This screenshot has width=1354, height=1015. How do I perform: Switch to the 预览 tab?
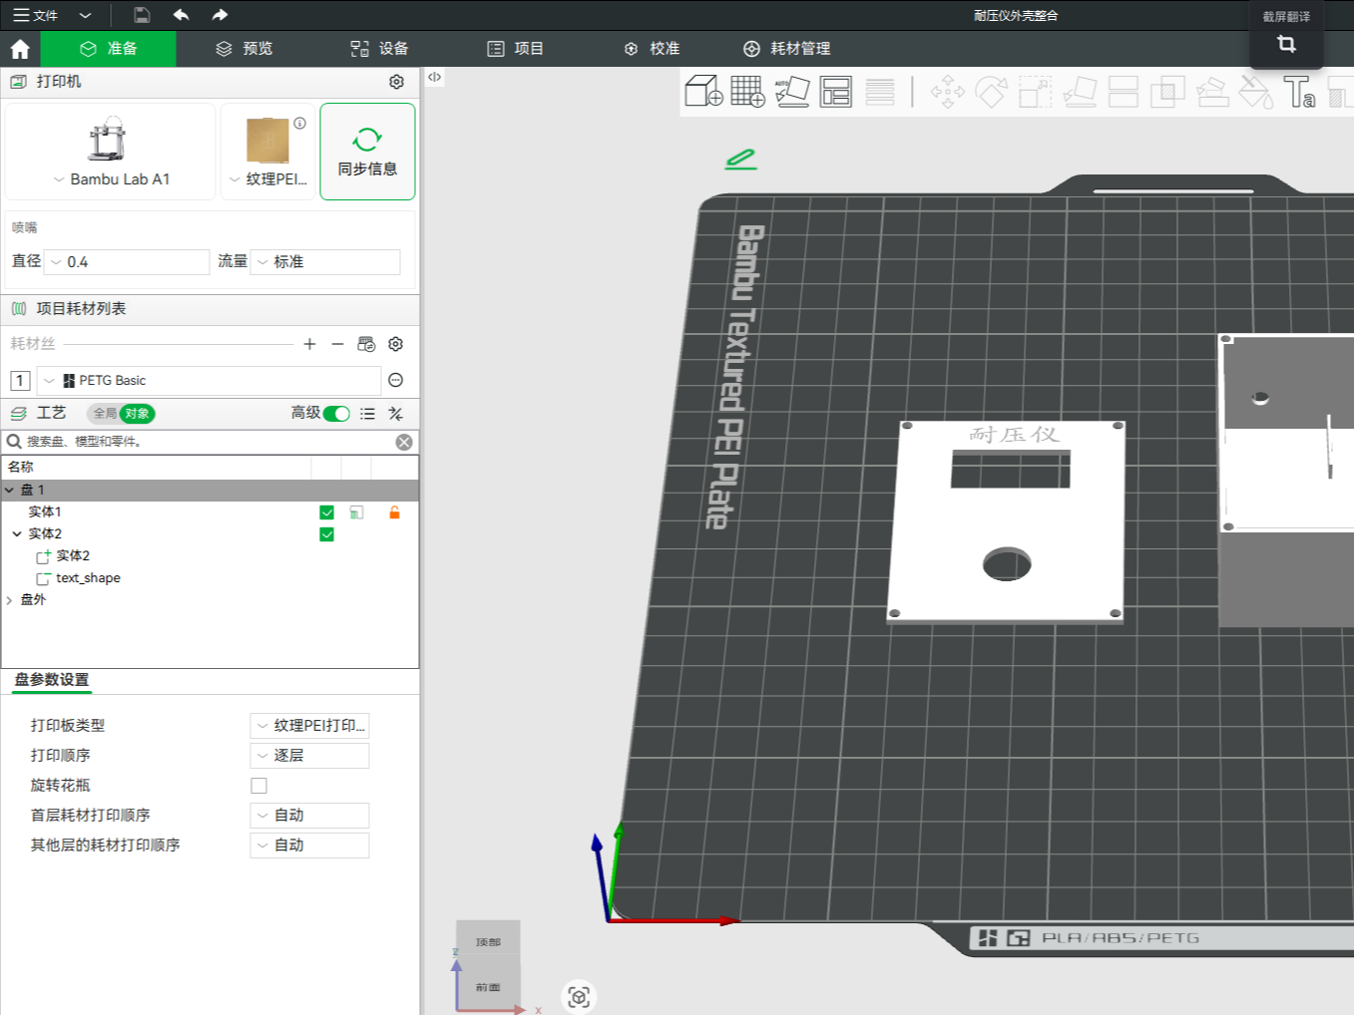pos(244,49)
